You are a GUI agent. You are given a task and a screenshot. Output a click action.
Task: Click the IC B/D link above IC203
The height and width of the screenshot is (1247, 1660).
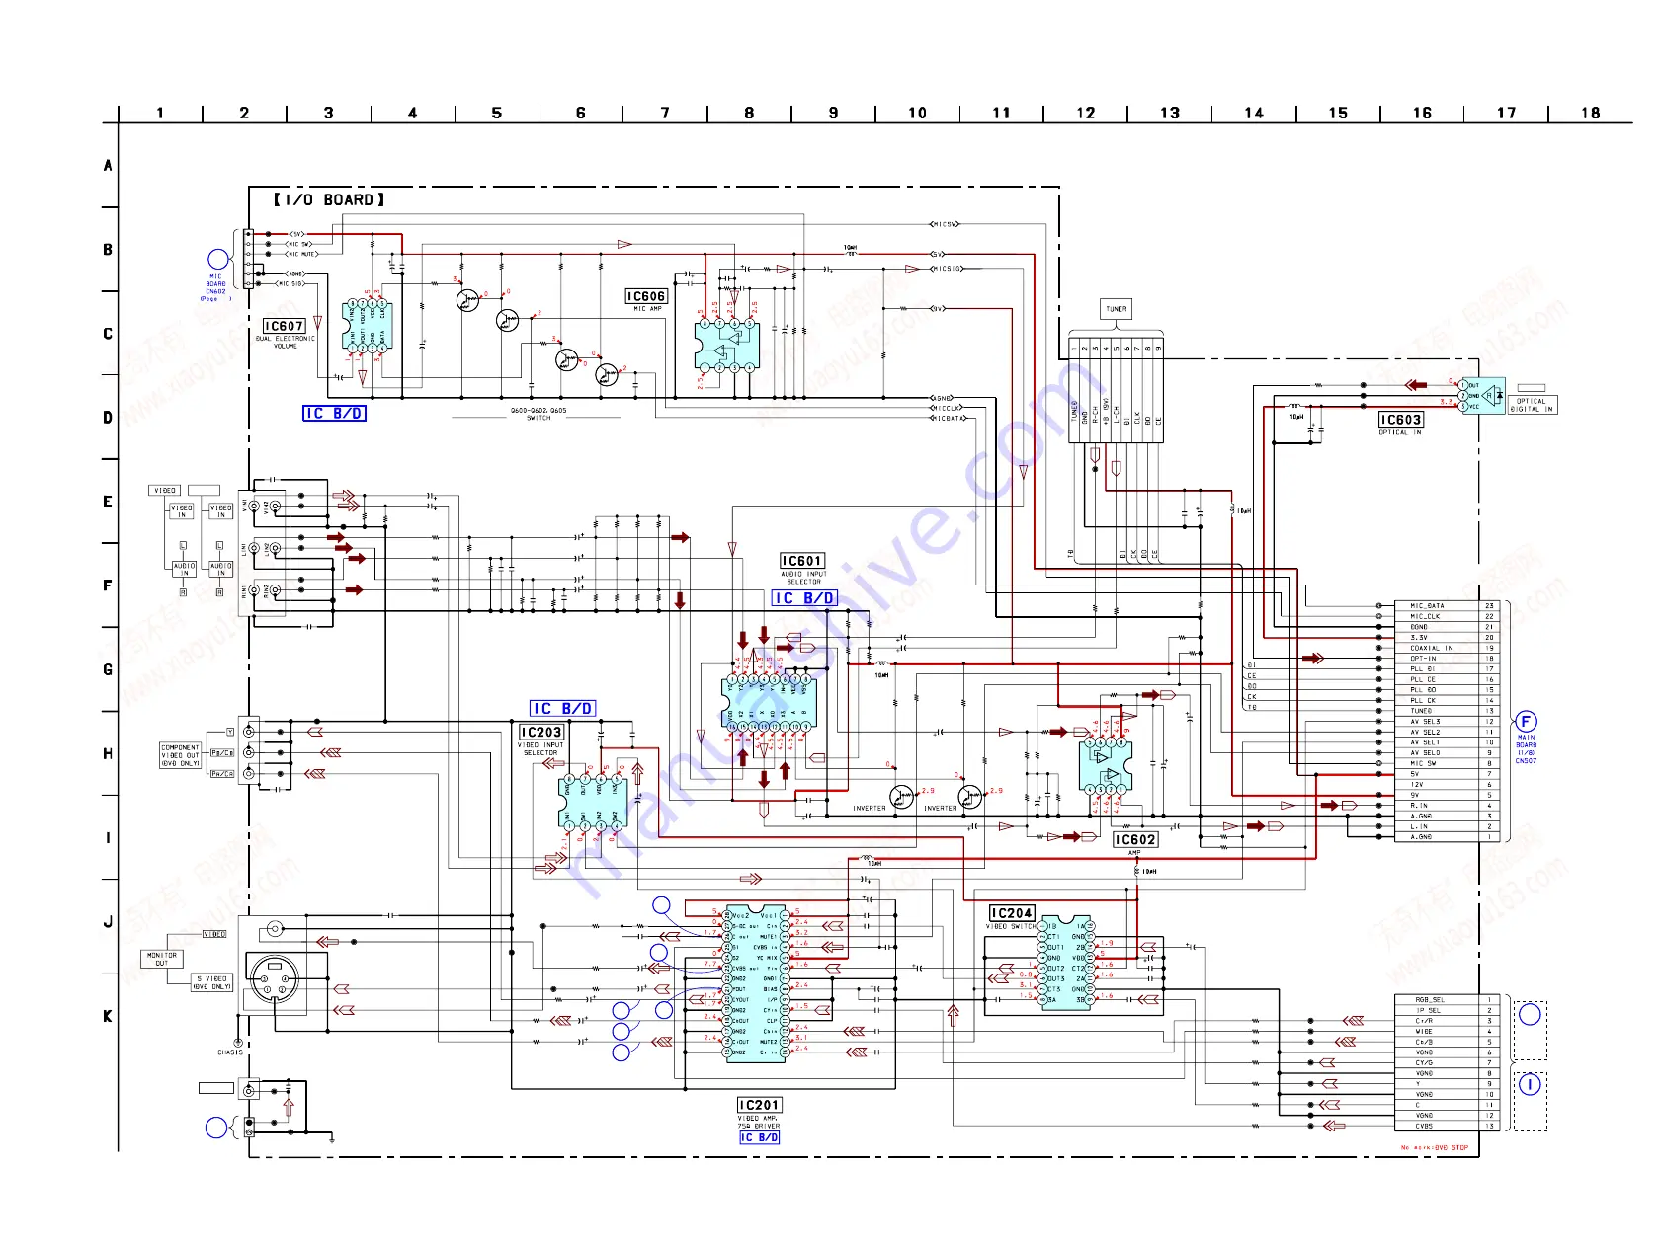click(563, 709)
